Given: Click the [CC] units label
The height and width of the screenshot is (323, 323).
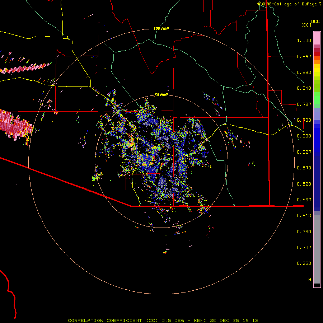Looking at the screenshot, I should 306,25.
